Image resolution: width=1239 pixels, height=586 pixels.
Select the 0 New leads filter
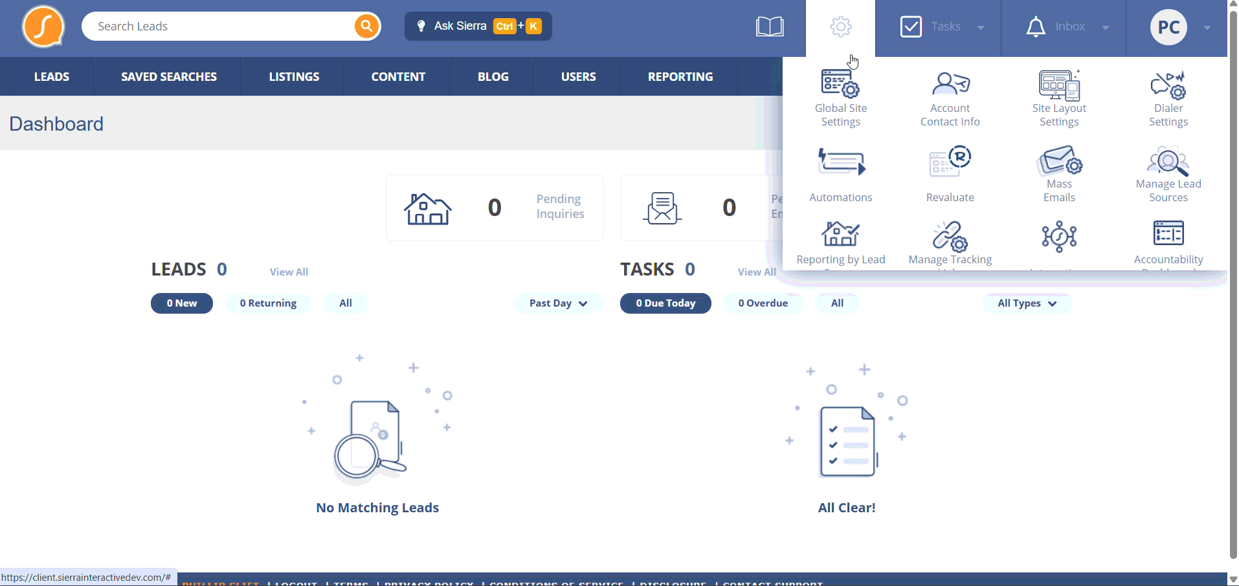pos(182,303)
